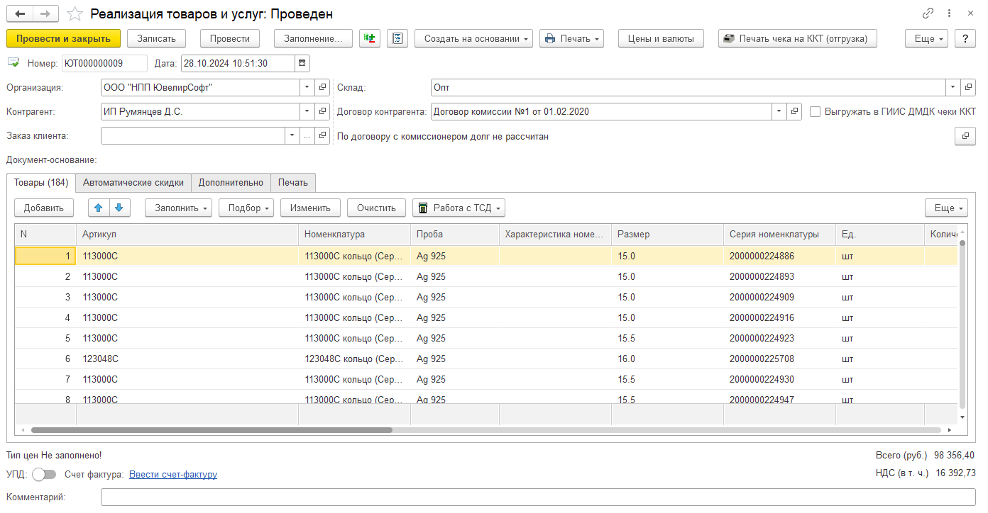988x513 pixels.
Task: Click the vertical scrollbar of the table
Action: click(962, 323)
